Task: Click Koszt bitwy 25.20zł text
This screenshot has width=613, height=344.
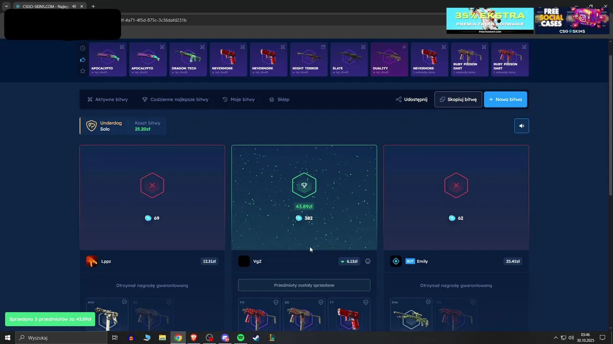Action: [x=148, y=126]
